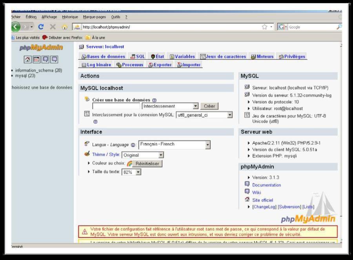Image resolution: width=353 pixels, height=260 pixels.
Task: Click info icon next to Langue label
Action: pos(133,145)
